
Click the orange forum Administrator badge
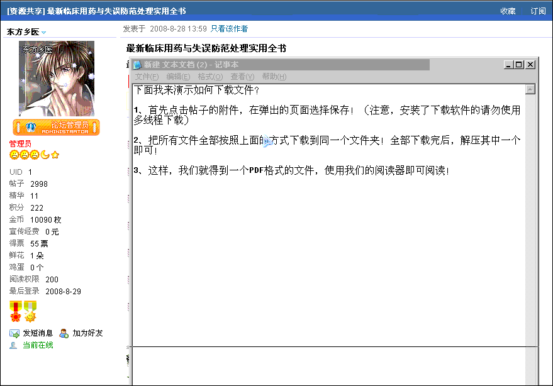tap(56, 127)
